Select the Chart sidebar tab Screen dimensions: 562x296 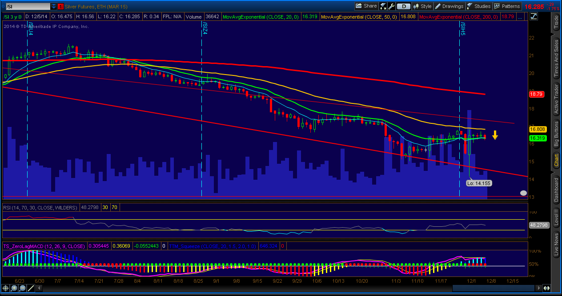556,160
